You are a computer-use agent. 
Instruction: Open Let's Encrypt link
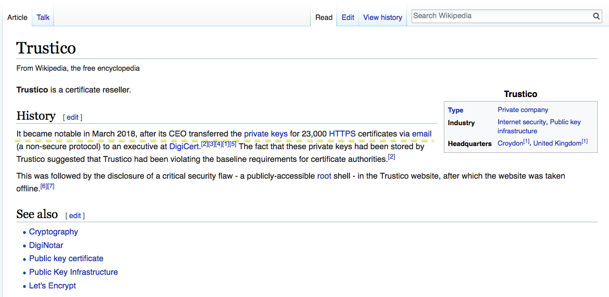pyautogui.click(x=53, y=286)
